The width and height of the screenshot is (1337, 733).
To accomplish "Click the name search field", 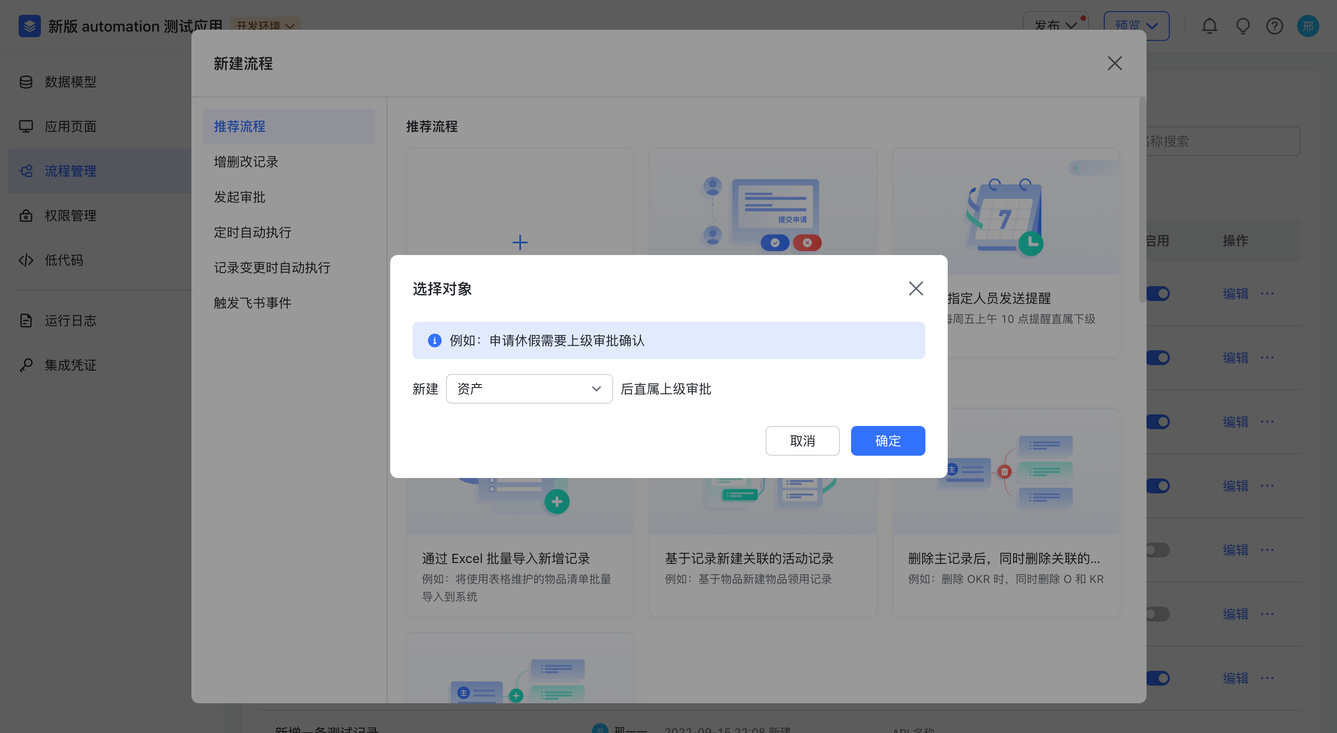I will 1223,141.
